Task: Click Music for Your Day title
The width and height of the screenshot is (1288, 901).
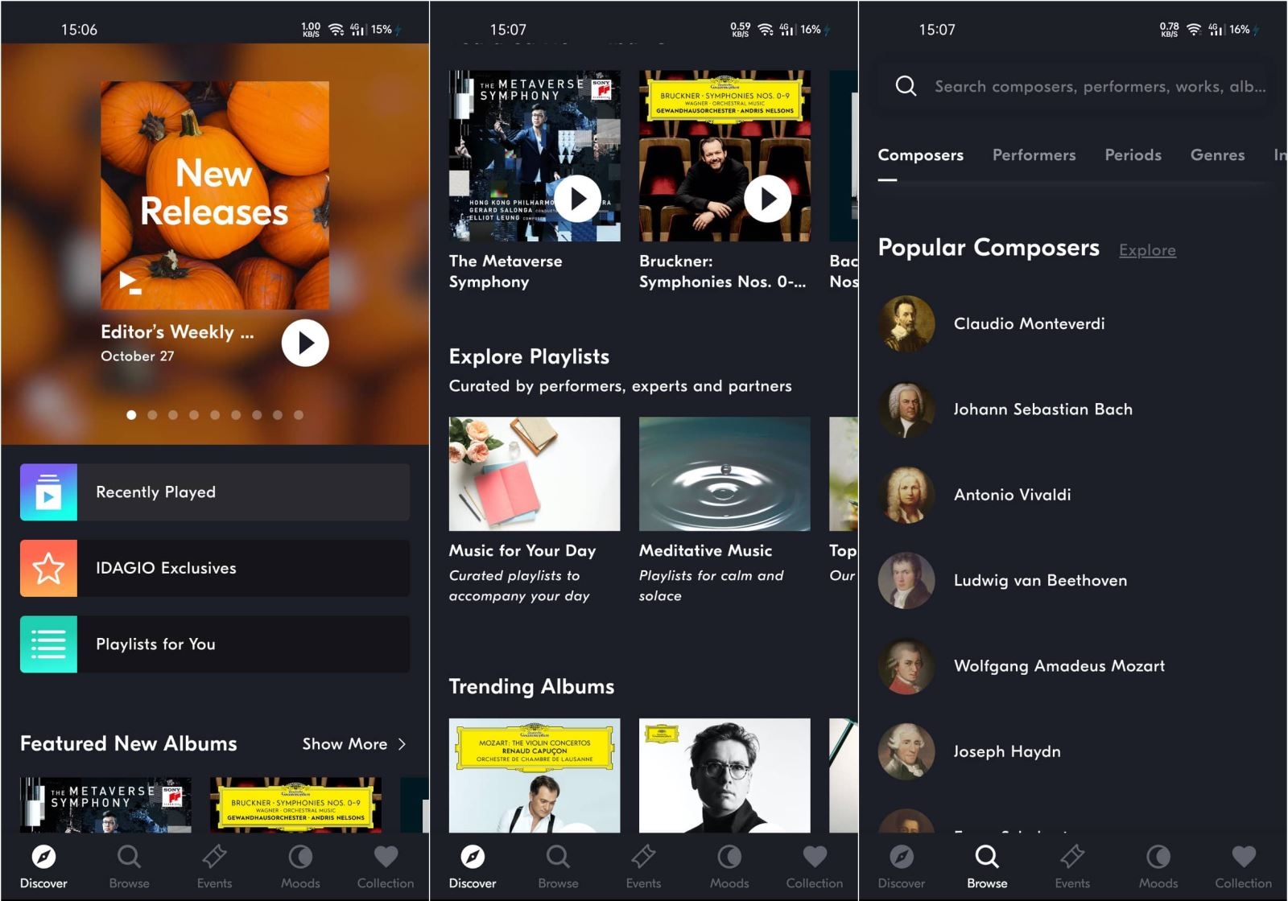Action: tap(522, 551)
